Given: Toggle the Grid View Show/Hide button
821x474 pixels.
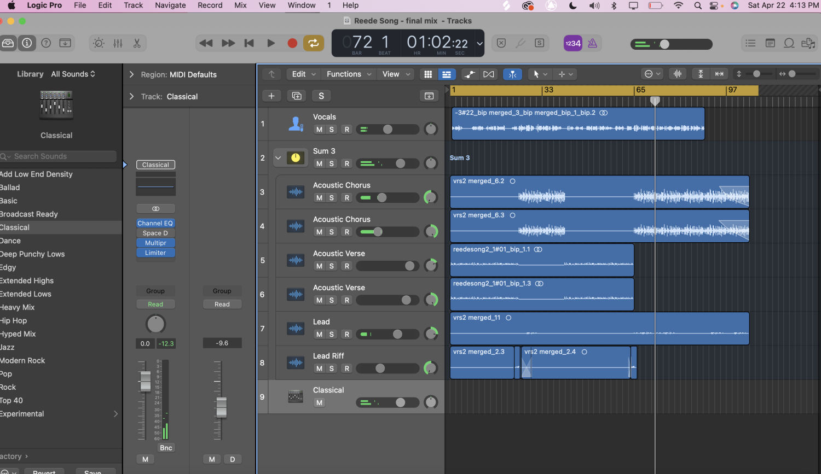Looking at the screenshot, I should pyautogui.click(x=428, y=74).
